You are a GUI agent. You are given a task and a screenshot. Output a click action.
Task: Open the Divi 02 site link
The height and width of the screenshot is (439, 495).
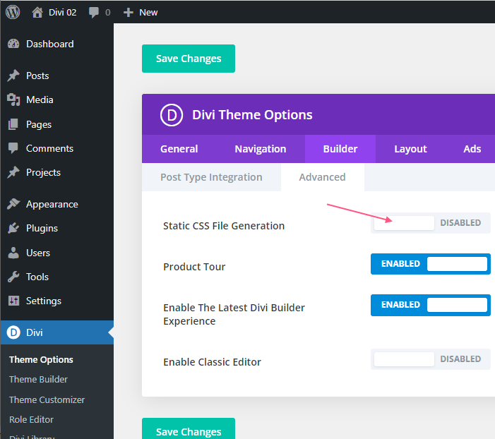click(x=63, y=12)
